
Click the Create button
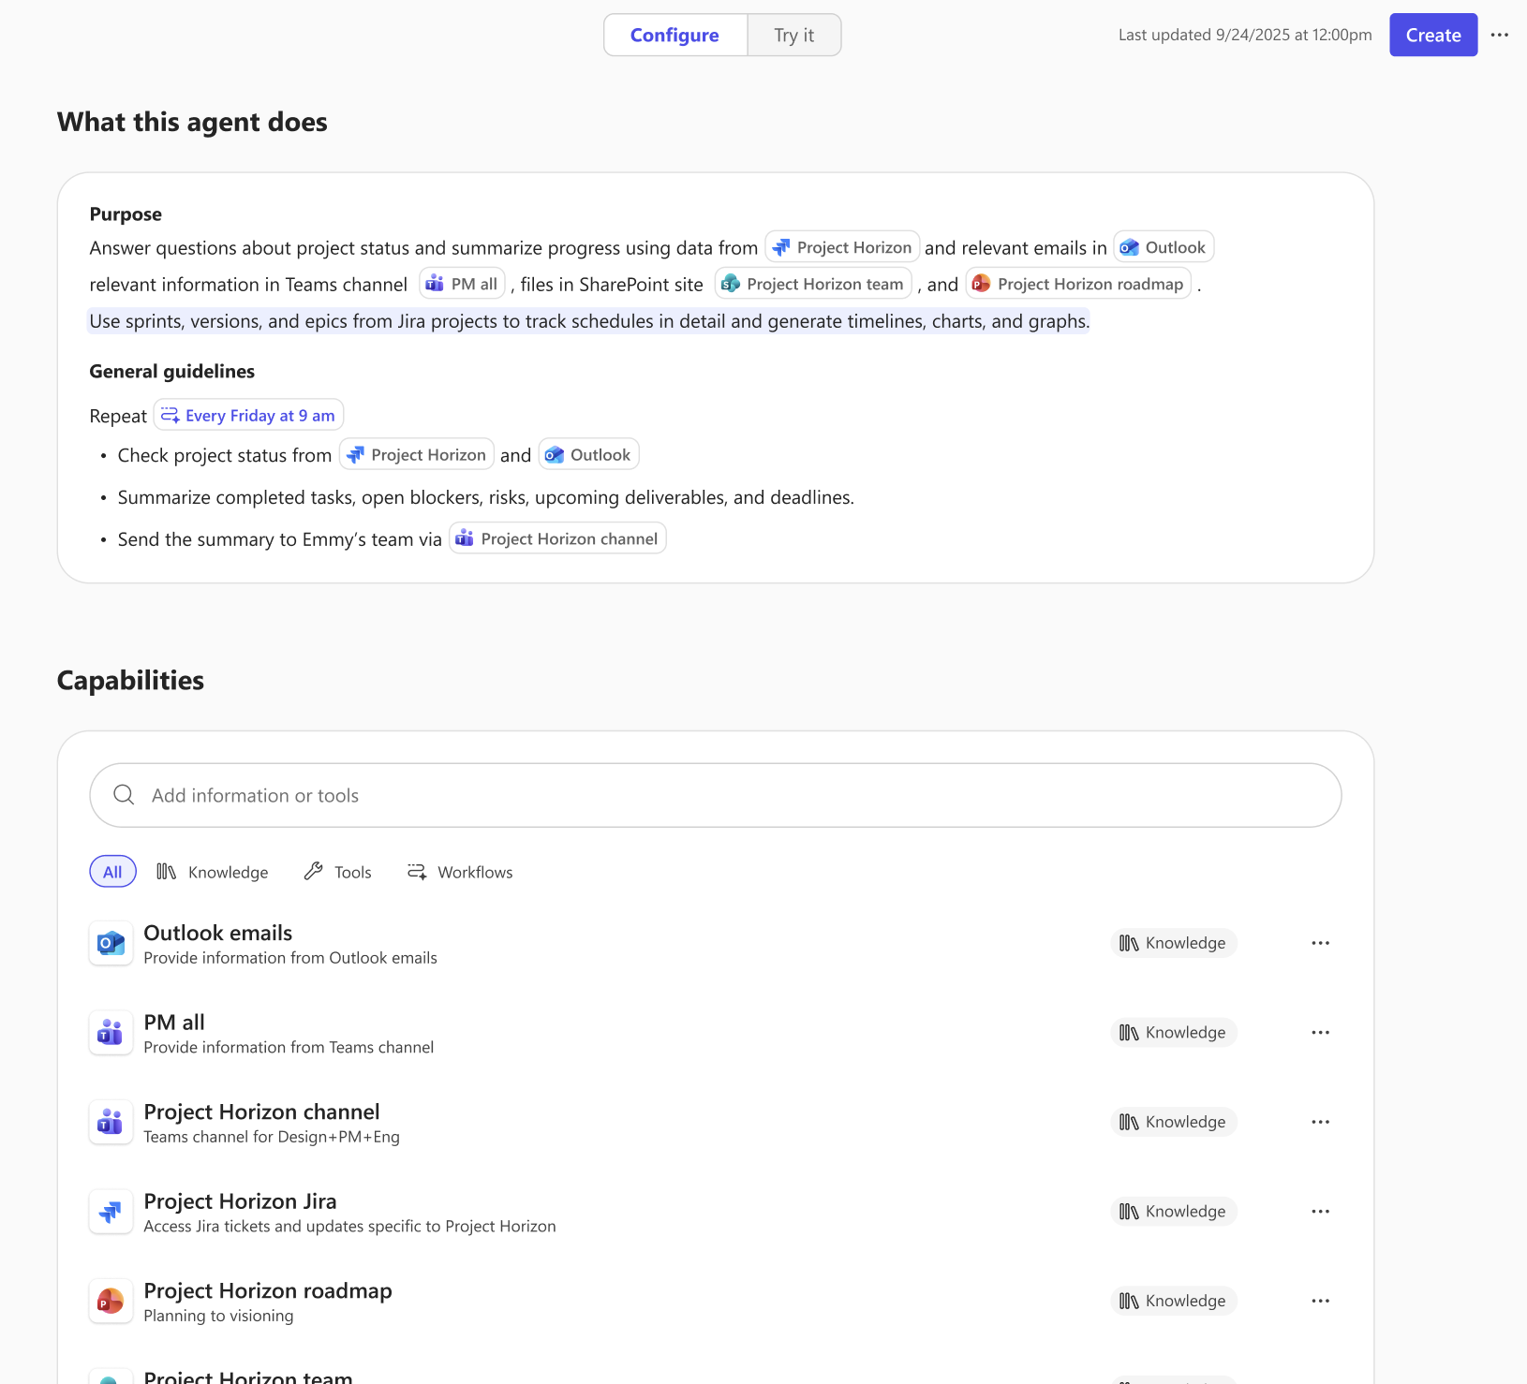[x=1432, y=35]
